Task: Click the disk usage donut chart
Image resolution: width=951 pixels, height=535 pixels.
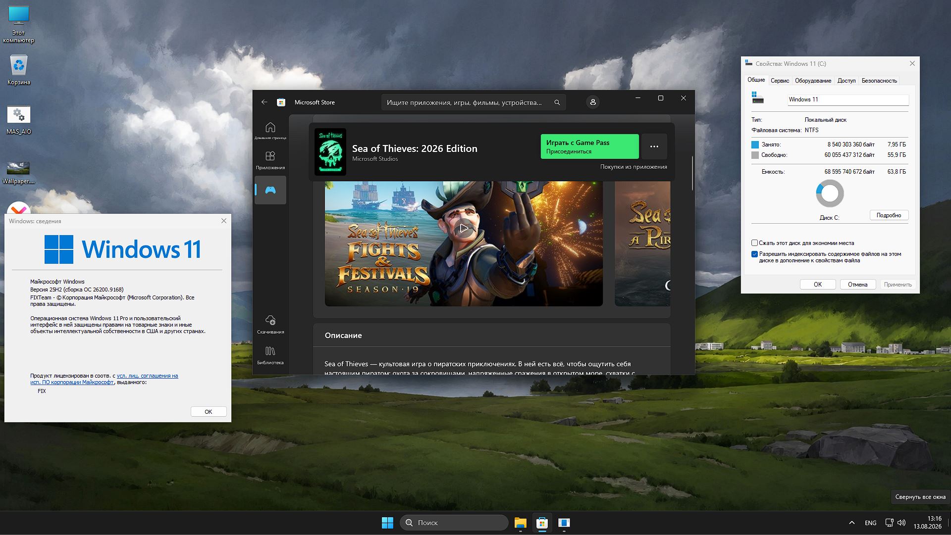Action: point(830,193)
